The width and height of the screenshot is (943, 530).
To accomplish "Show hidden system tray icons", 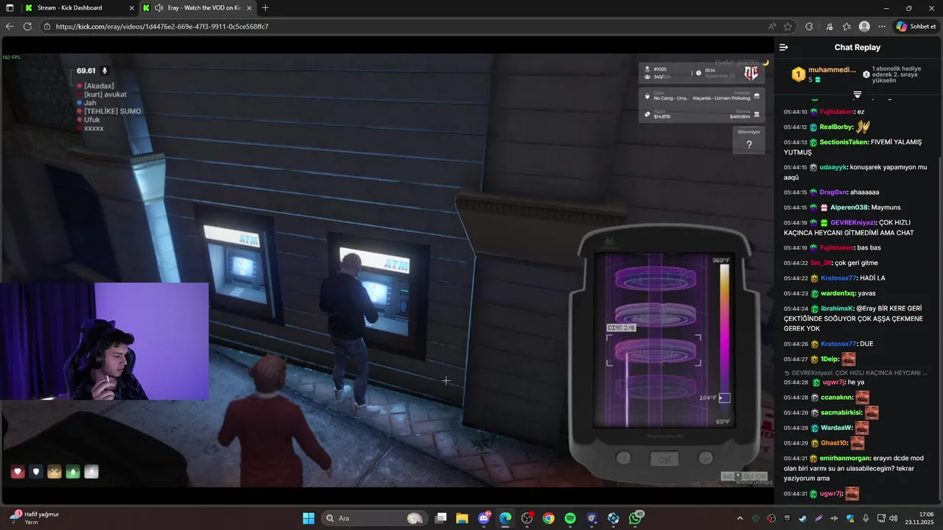I will point(740,518).
